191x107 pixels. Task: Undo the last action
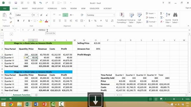point(41,3)
